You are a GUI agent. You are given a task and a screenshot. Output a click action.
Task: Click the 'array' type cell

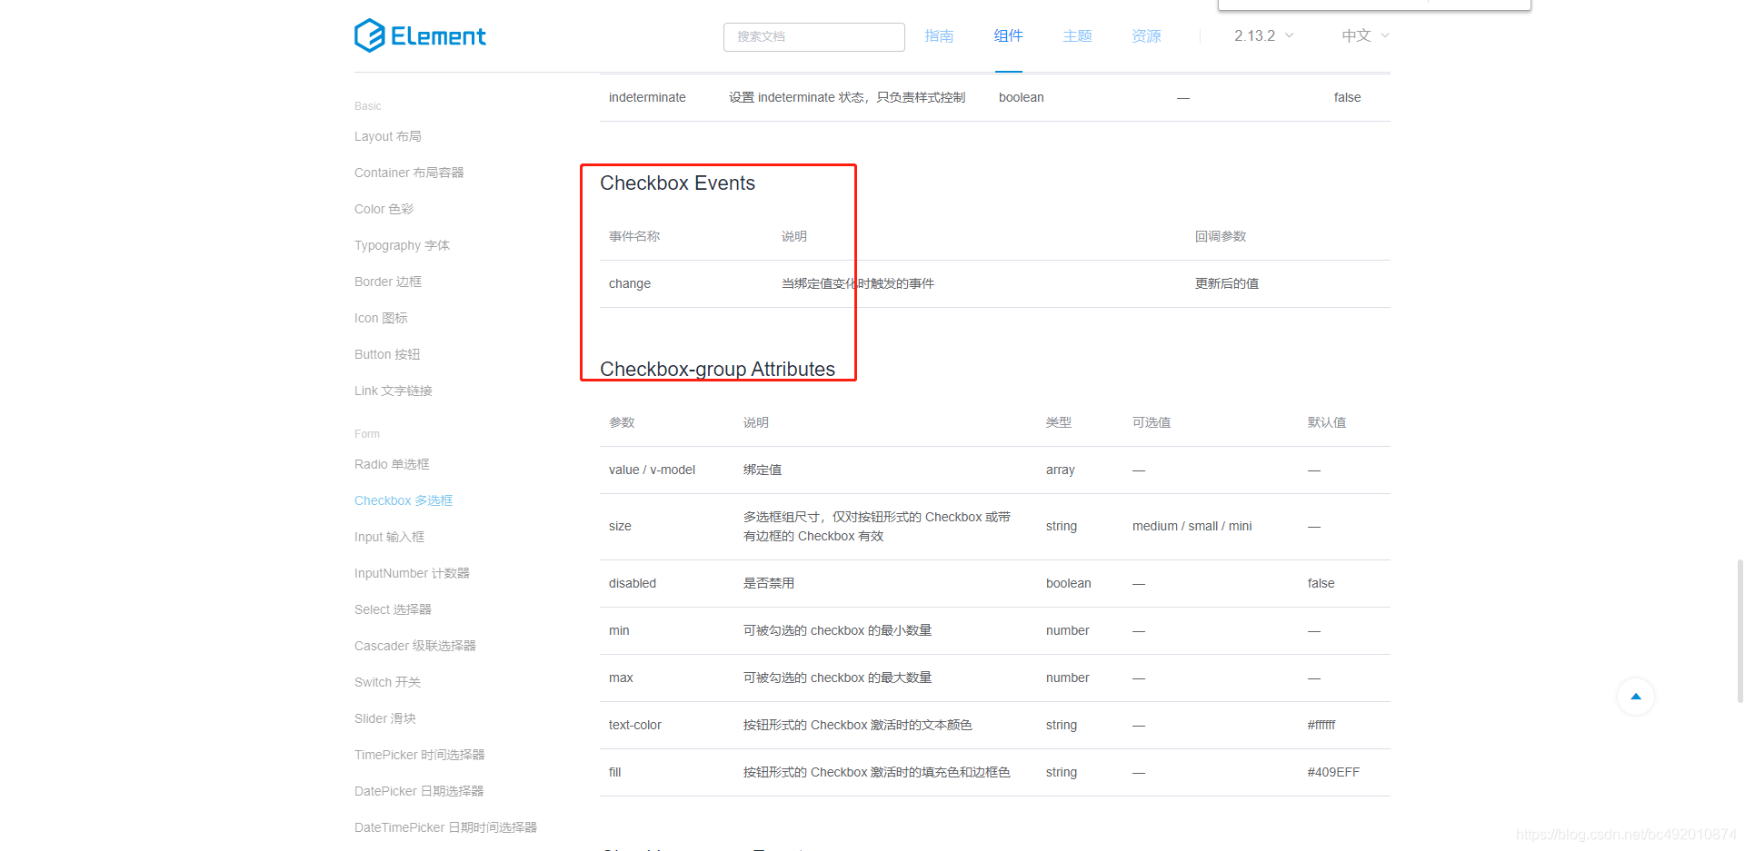pos(1061,470)
